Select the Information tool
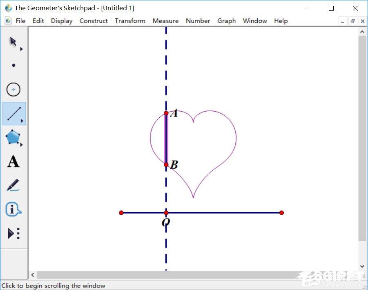The width and height of the screenshot is (368, 290). [x=13, y=209]
